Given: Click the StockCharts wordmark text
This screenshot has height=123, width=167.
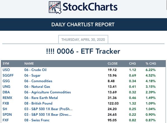Looking at the screenshot, I should tap(90, 7).
